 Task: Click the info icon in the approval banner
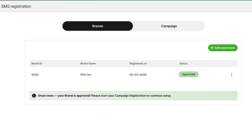click(34, 96)
